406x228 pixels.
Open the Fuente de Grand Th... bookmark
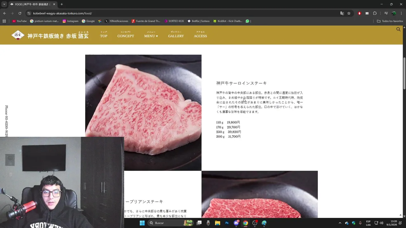click(x=146, y=21)
